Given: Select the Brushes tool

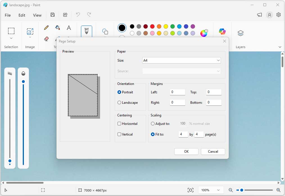Looking at the screenshot, I should pyautogui.click(x=87, y=31).
